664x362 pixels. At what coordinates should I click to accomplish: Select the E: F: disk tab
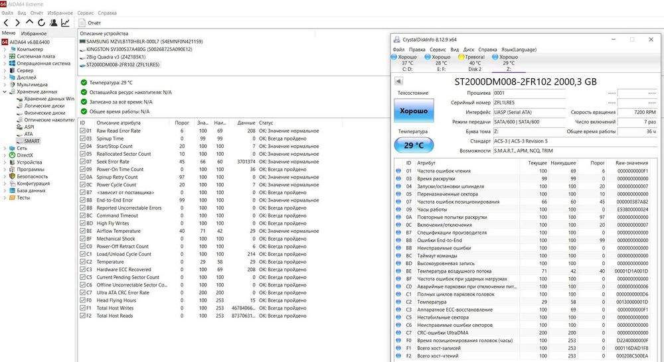(x=441, y=63)
